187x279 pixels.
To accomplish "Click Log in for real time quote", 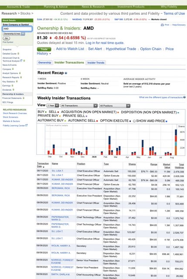I will pos(105,43).
